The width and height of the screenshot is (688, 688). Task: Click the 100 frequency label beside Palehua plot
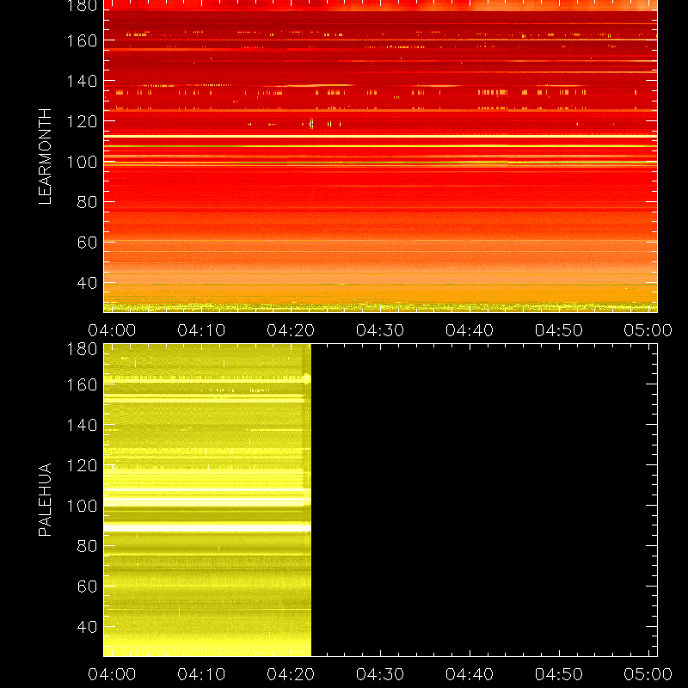[x=82, y=506]
